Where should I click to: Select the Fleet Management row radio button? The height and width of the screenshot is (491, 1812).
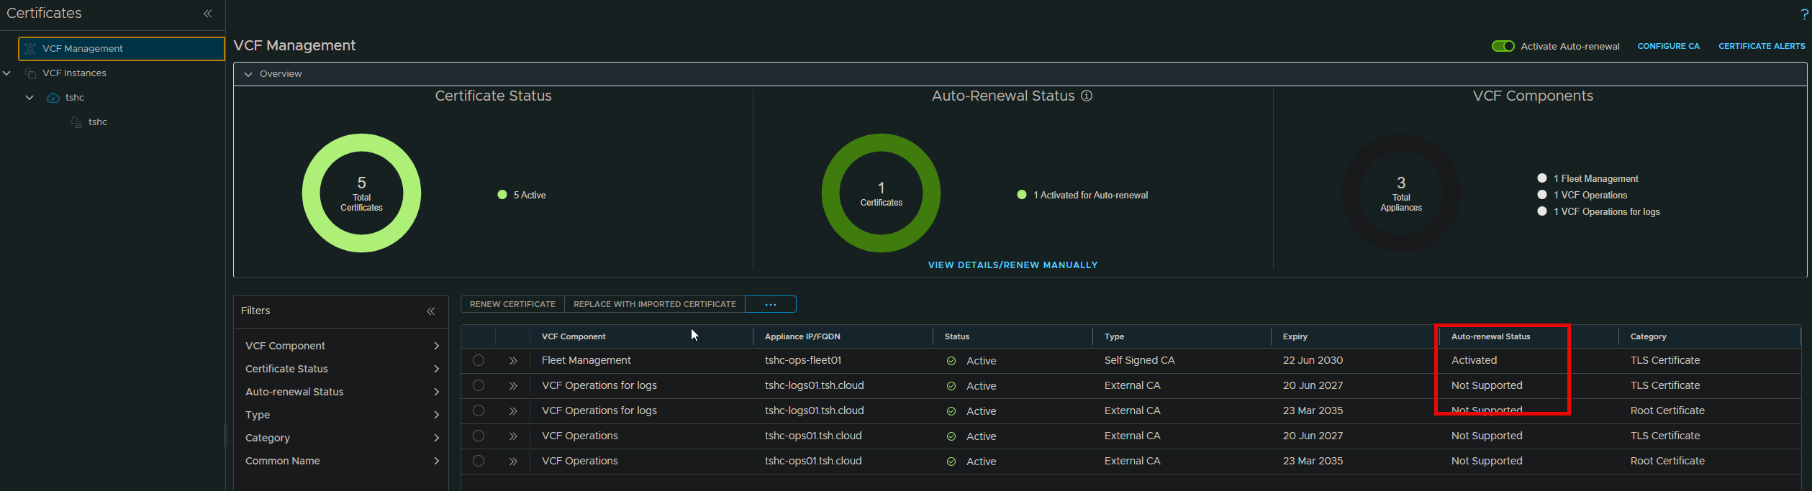pos(479,361)
